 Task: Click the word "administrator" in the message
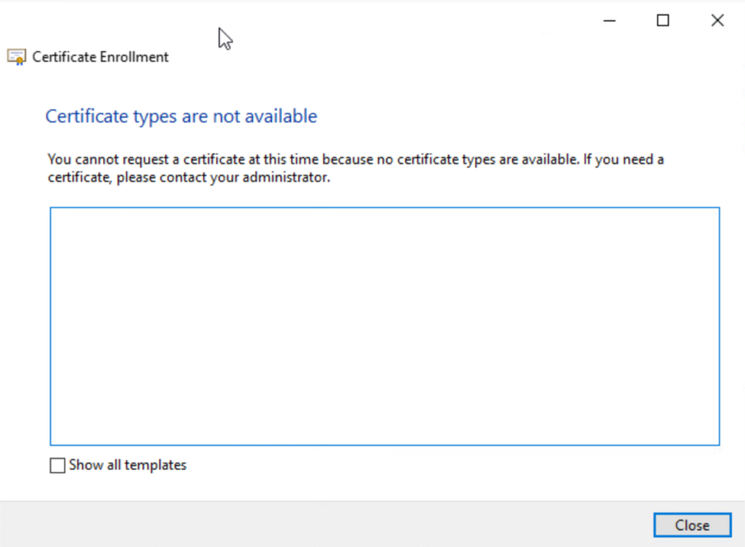point(291,177)
